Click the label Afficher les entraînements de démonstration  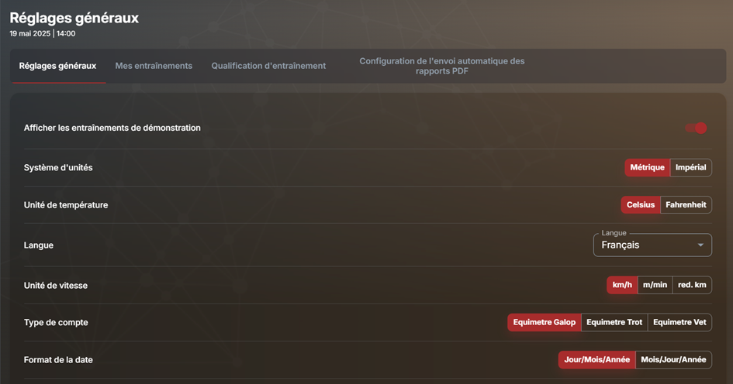coord(112,128)
